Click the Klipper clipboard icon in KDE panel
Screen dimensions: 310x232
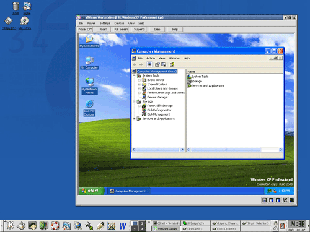pyautogui.click(x=282, y=226)
